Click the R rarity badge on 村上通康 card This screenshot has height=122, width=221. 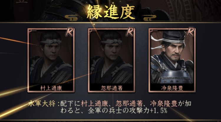coord(69,32)
